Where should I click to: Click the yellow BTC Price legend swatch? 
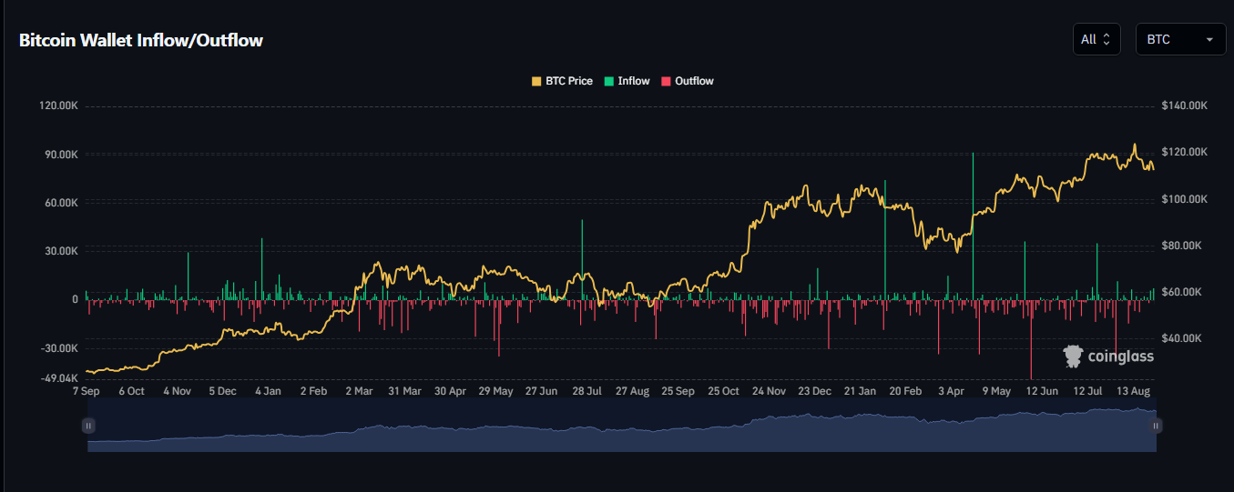[536, 81]
